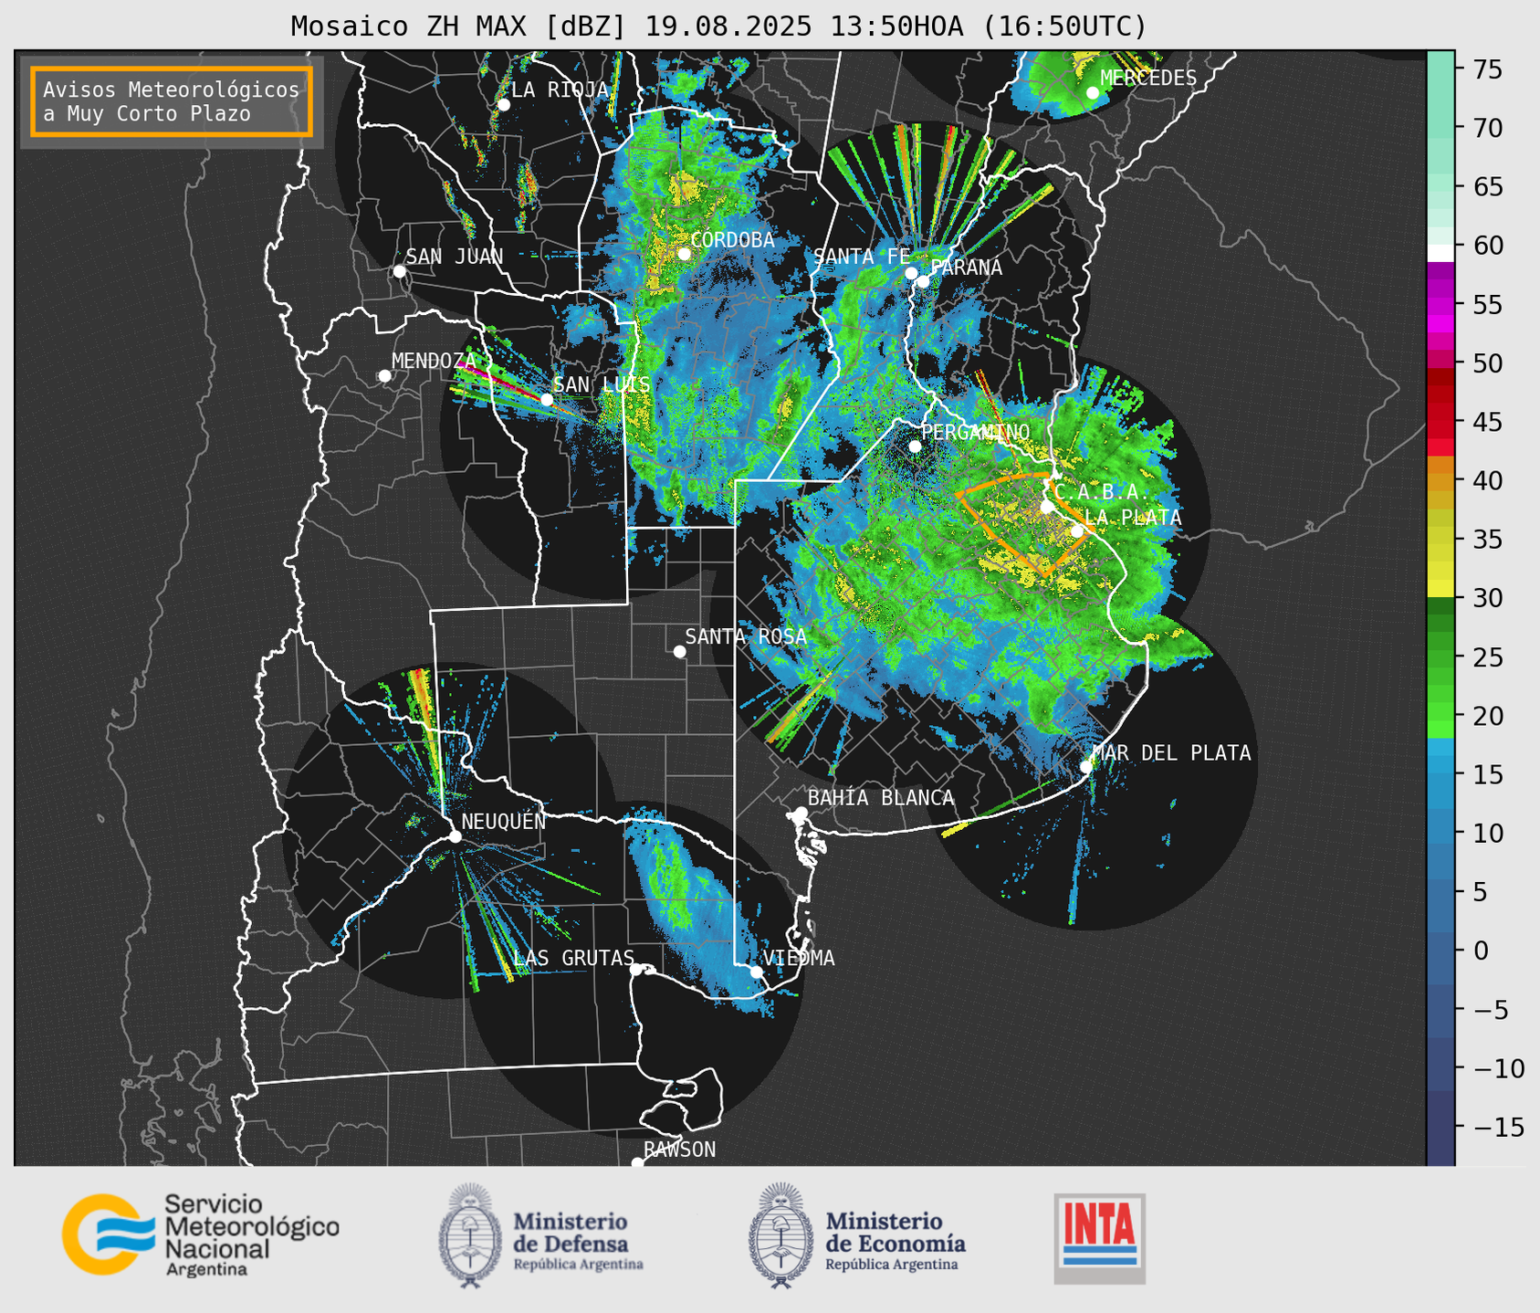Click the MENDOZA label text
Screen dimensions: 1540x1313
point(435,361)
